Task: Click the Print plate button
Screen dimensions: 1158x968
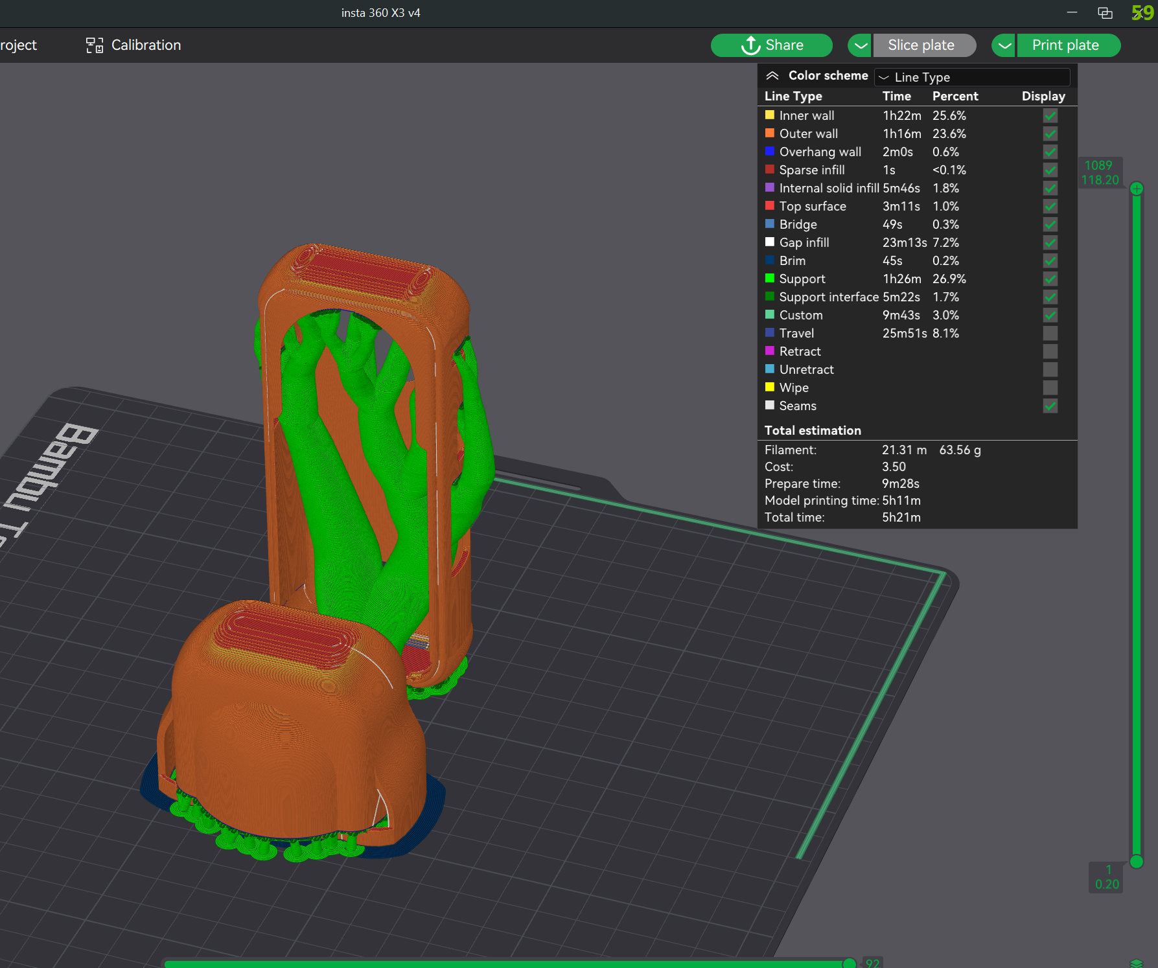Action: (1069, 45)
